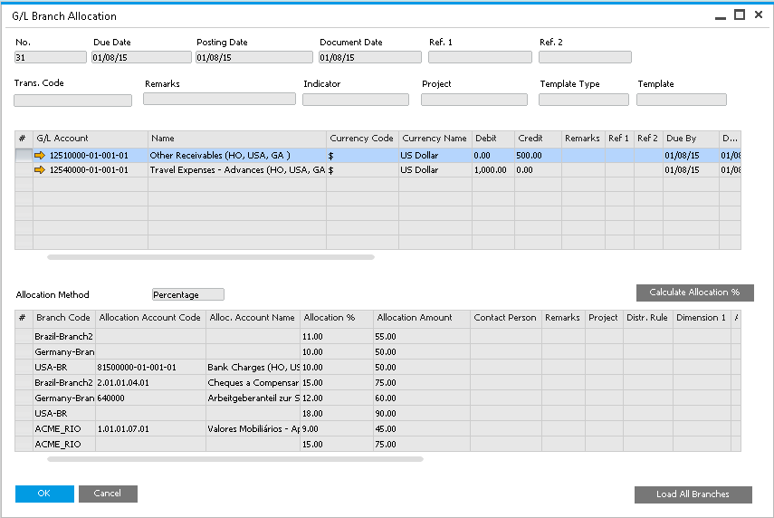Screen dimensions: 774x518
Task: Click the 60.00 allocation amount cell
Action: [x=422, y=398]
